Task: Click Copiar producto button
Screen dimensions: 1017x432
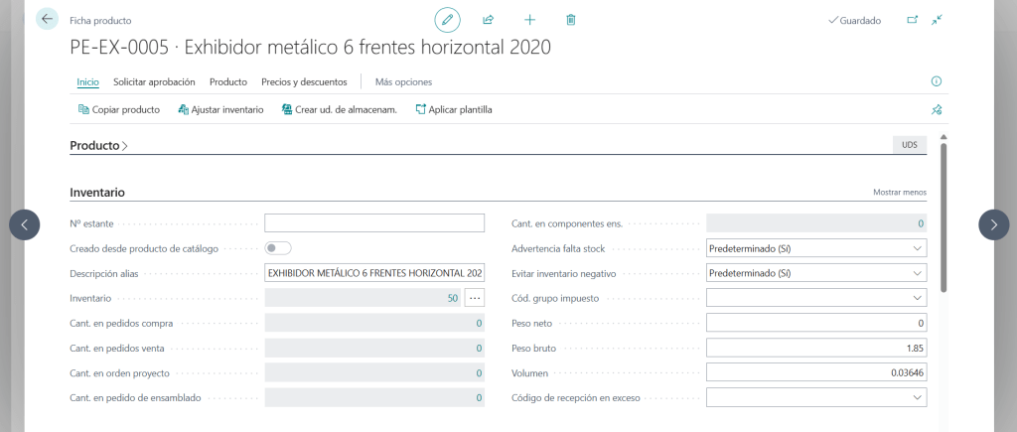Action: pyautogui.click(x=118, y=109)
